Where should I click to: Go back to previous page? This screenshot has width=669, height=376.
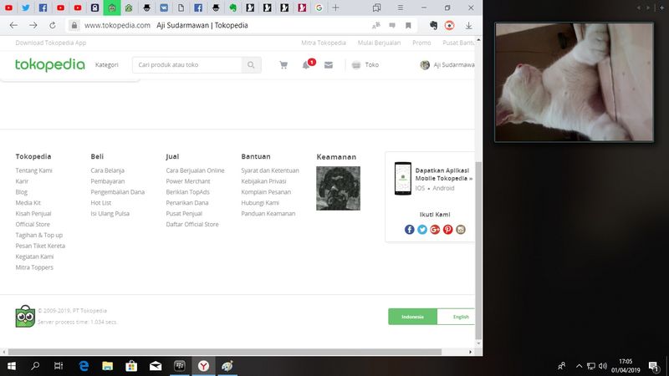coord(13,25)
